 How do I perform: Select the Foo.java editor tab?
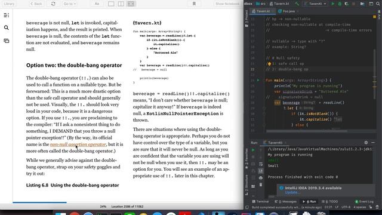coord(288,11)
